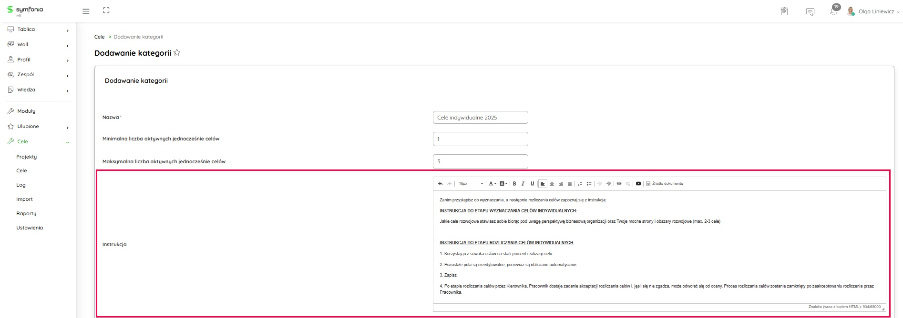Insert a YouTube video
The image size is (903, 318).
coord(638,184)
